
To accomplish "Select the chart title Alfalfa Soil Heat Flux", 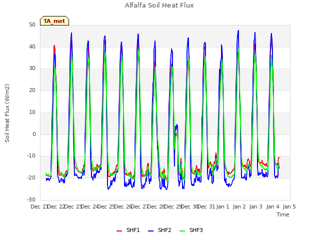I will tap(159, 5).
